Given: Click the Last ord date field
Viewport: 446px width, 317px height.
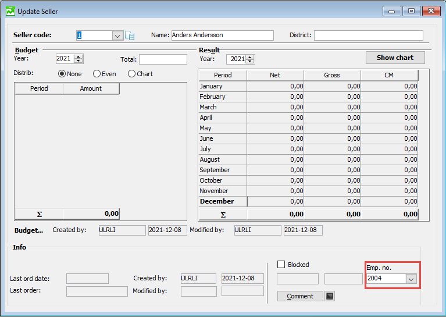Looking at the screenshot, I should [x=87, y=279].
